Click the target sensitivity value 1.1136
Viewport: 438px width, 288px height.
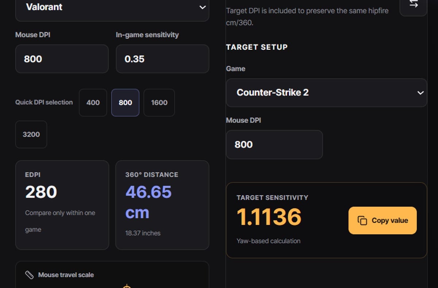(269, 217)
